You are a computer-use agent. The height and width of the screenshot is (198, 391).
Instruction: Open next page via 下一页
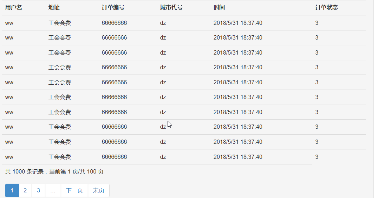coord(74,191)
